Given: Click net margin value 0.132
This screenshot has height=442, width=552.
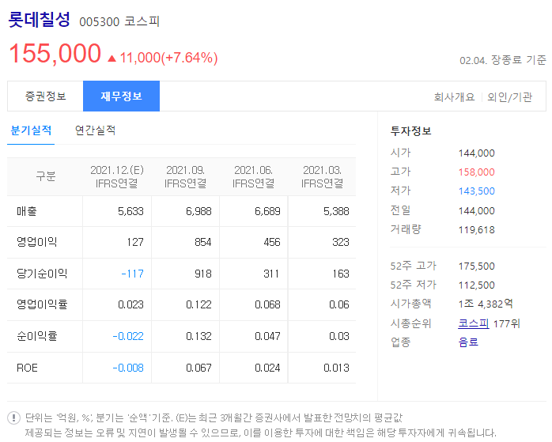Looking at the screenshot, I should 199,336.
